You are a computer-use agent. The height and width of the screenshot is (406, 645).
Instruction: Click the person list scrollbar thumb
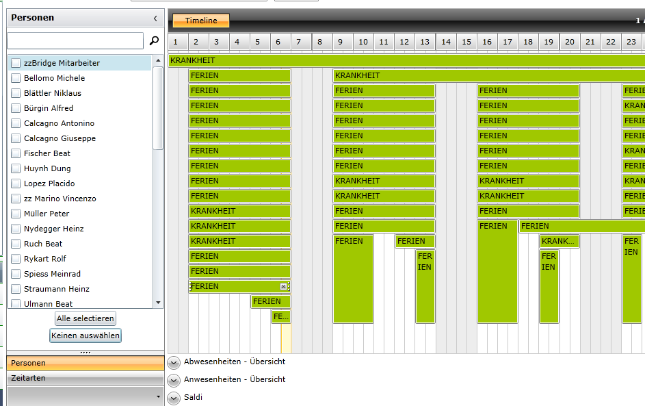click(x=158, y=108)
